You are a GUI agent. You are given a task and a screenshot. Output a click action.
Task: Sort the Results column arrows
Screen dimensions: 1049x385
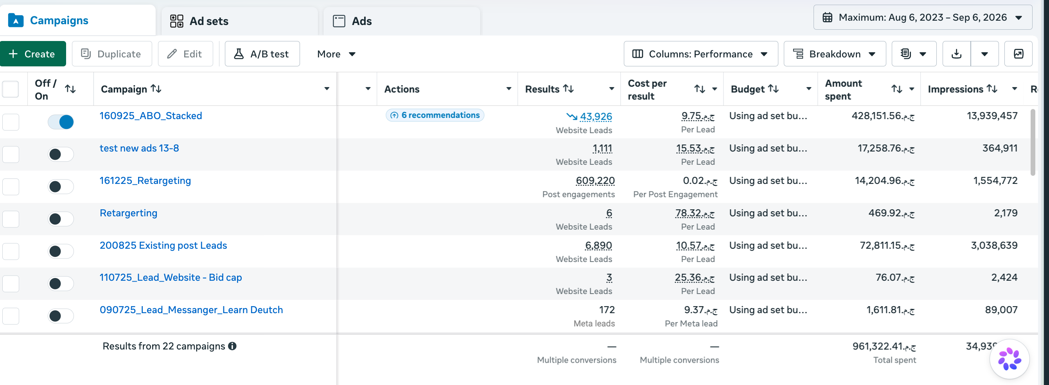point(568,89)
